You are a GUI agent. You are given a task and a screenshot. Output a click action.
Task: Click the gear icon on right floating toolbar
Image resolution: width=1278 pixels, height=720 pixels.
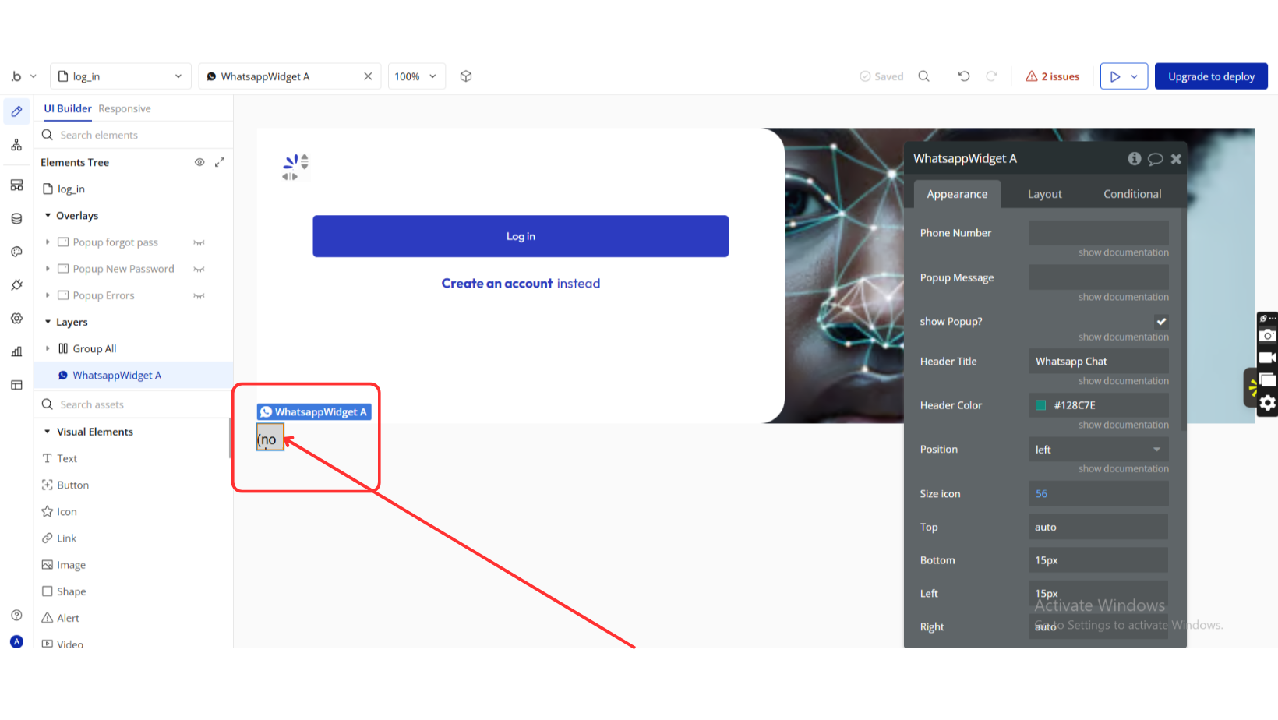pos(1268,403)
